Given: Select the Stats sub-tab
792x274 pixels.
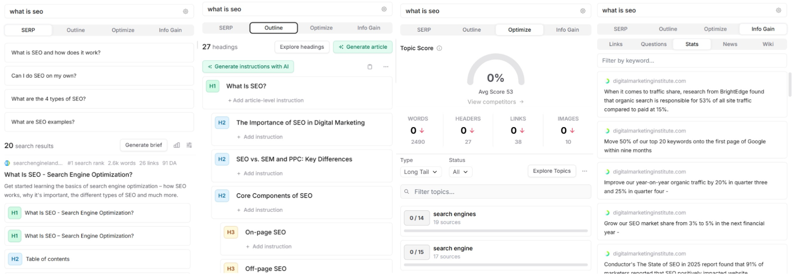Looking at the screenshot, I should [x=692, y=44].
